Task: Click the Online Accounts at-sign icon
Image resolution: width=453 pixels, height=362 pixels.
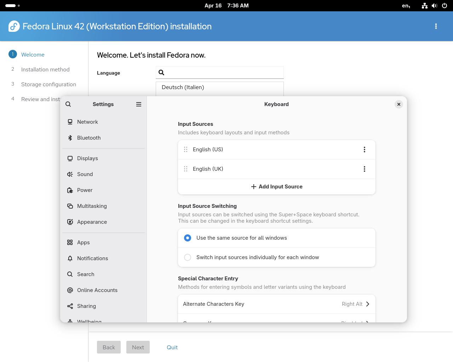Action: (70, 290)
